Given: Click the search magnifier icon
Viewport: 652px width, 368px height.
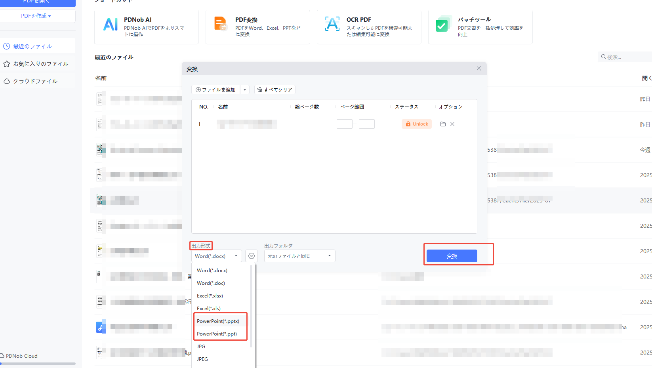Looking at the screenshot, I should (x=604, y=57).
